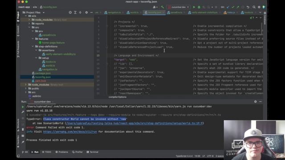The image size is (285, 160).
Task: Select package.json in project tree
Action: point(43,73)
